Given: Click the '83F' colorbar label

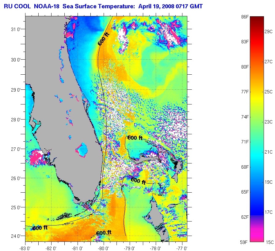Looking at the screenshot, I should (x=245, y=42).
